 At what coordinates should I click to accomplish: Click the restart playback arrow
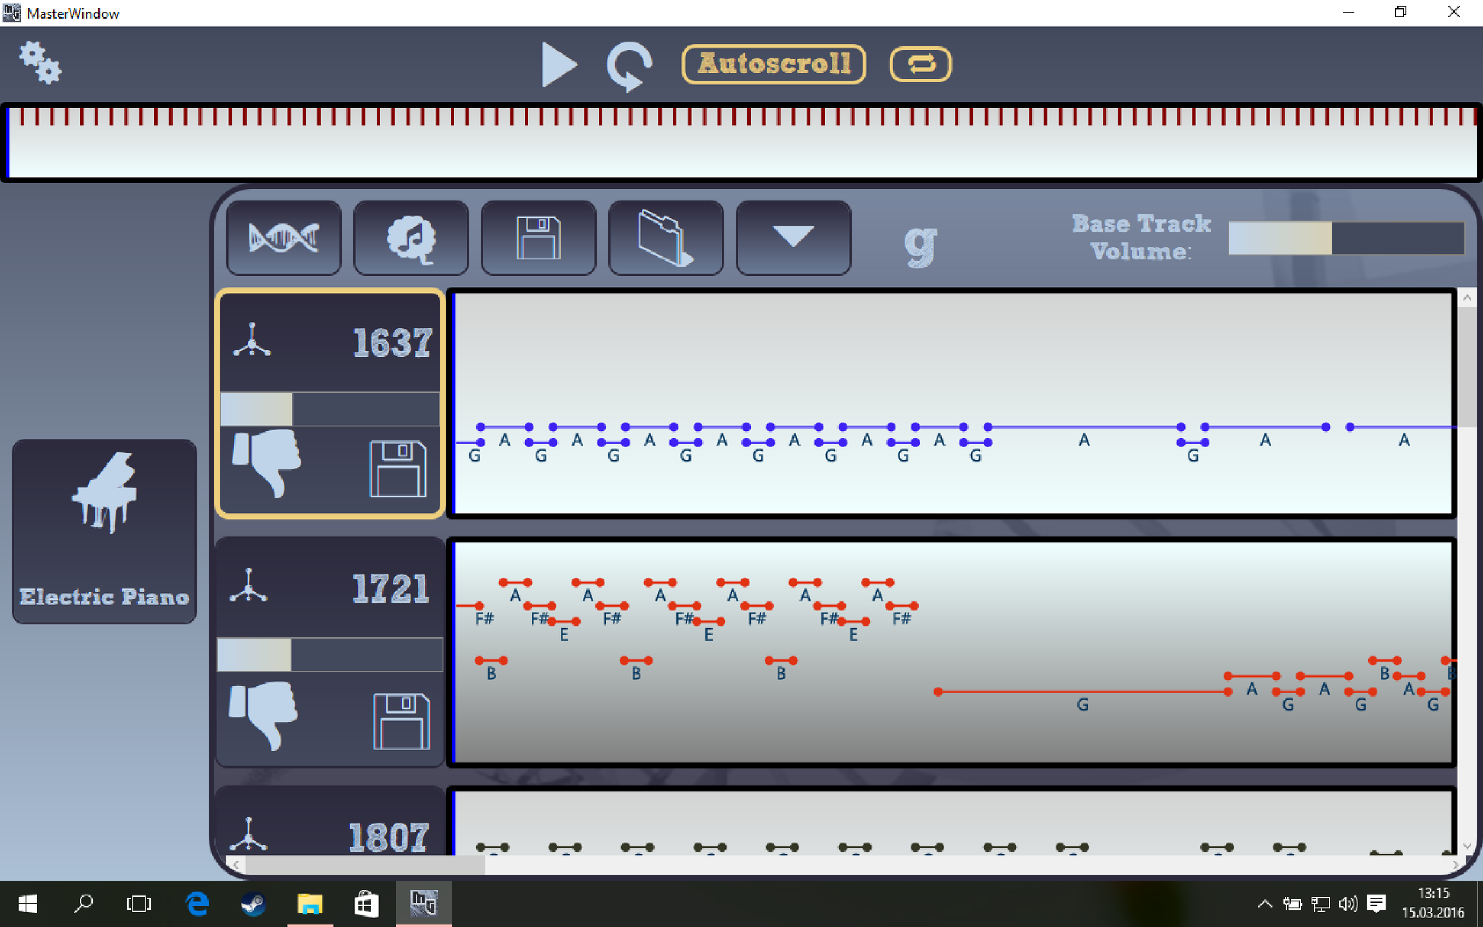tap(629, 65)
